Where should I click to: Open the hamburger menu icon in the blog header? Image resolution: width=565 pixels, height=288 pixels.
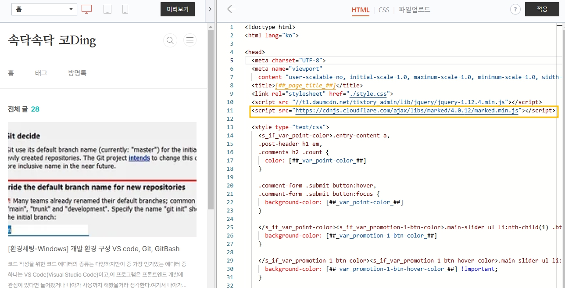(x=190, y=40)
